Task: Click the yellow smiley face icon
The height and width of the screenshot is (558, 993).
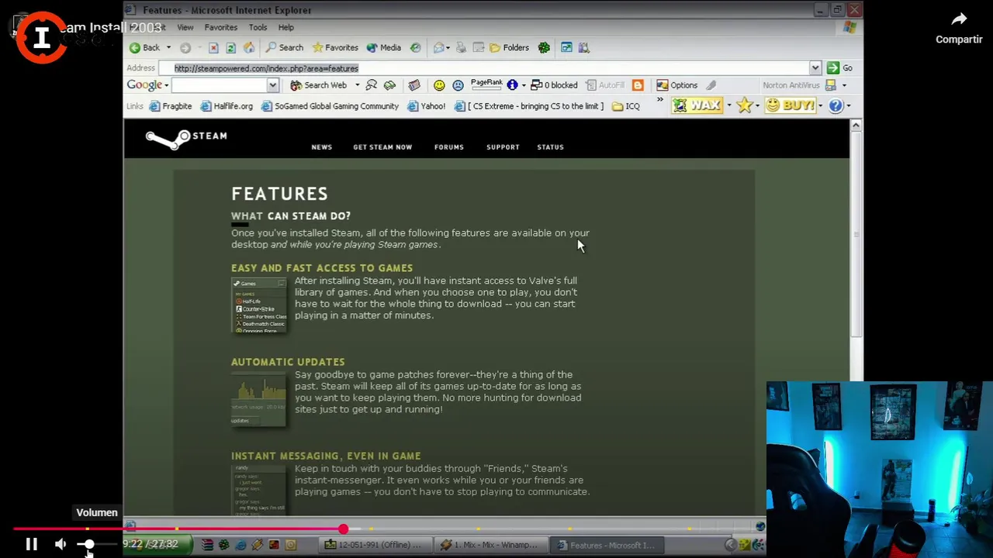Action: [x=439, y=85]
